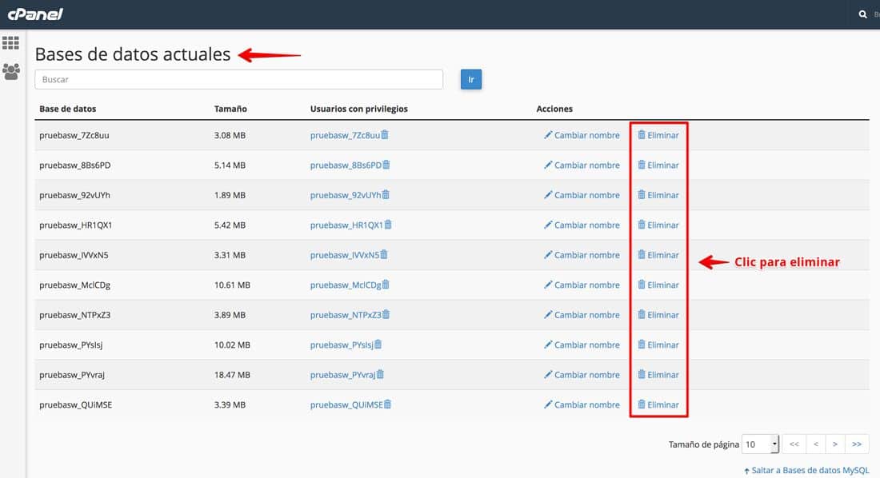Click the cPanel logo

pyautogui.click(x=35, y=14)
